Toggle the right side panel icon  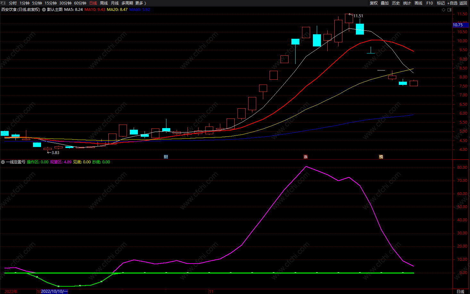point(449,10)
